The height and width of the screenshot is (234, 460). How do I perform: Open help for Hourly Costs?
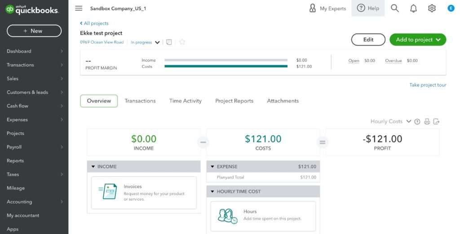[417, 122]
